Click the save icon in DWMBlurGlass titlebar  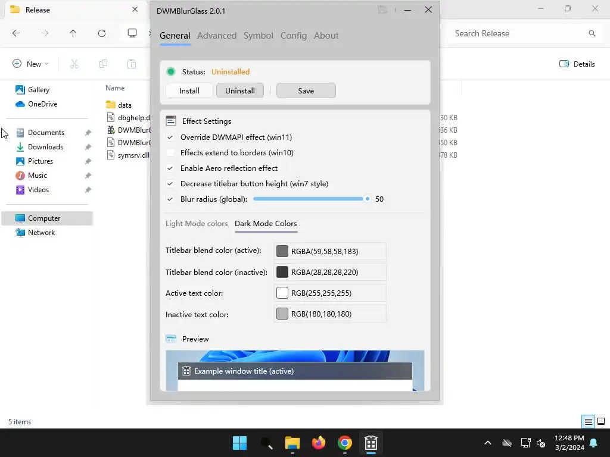[x=382, y=10]
